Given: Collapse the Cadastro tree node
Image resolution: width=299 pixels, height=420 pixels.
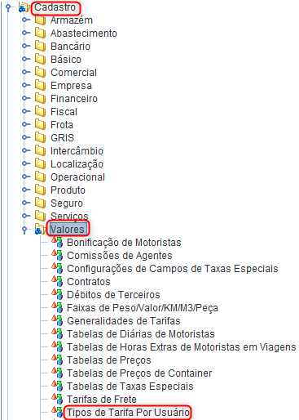Looking at the screenshot, I should [8, 7].
